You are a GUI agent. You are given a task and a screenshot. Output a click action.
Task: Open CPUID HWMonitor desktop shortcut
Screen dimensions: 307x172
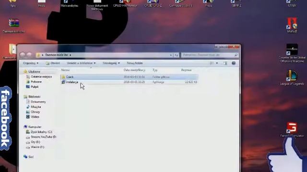[x=125, y=3]
